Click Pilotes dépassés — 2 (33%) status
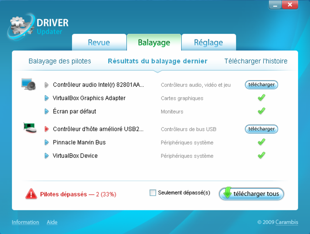 point(78,194)
